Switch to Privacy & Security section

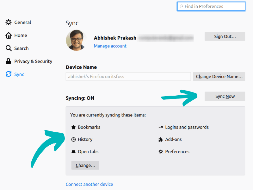pyautogui.click(x=33, y=61)
